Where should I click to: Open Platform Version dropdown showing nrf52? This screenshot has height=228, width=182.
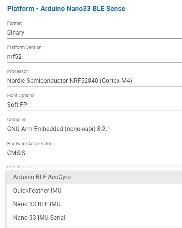pyautogui.click(x=95, y=57)
